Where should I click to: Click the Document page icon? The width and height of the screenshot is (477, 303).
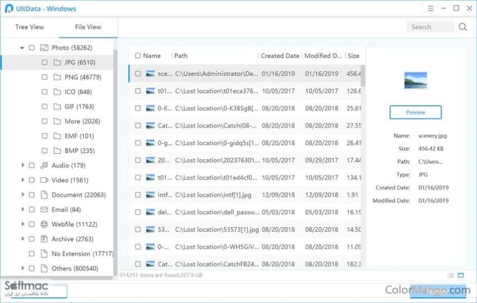(x=44, y=195)
